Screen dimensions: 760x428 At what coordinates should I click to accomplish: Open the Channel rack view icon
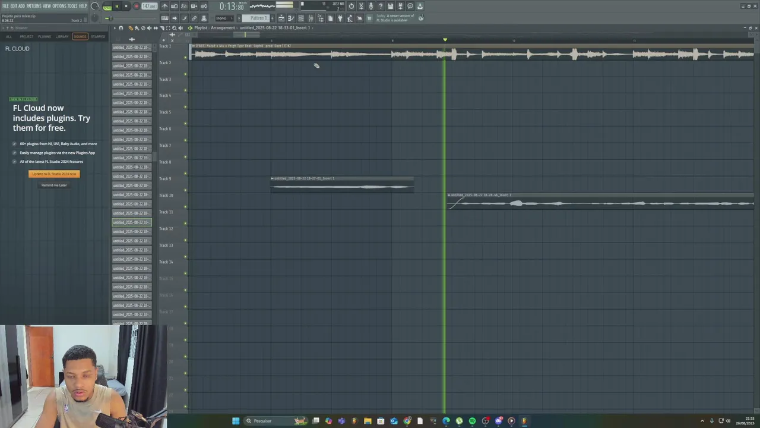[301, 18]
